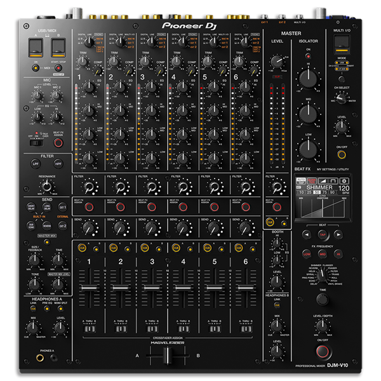Click channel 4 SEND knob
Viewport: 381px width, 381px height.
[183, 228]
